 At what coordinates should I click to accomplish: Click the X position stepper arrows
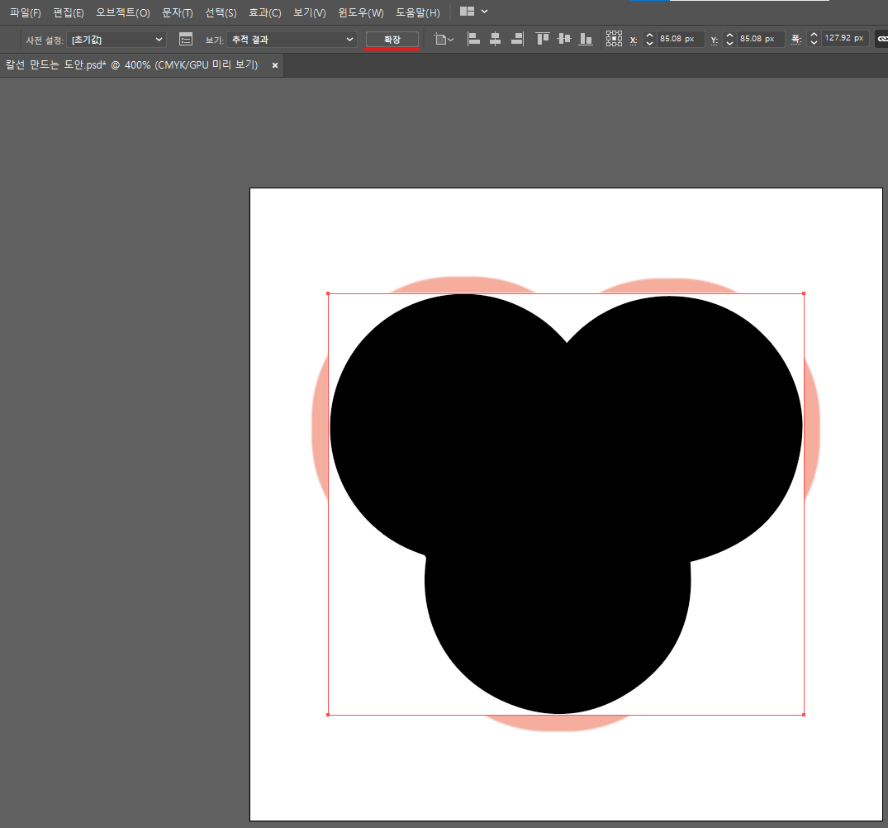tap(649, 39)
